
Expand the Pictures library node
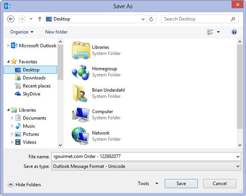(x=12, y=134)
